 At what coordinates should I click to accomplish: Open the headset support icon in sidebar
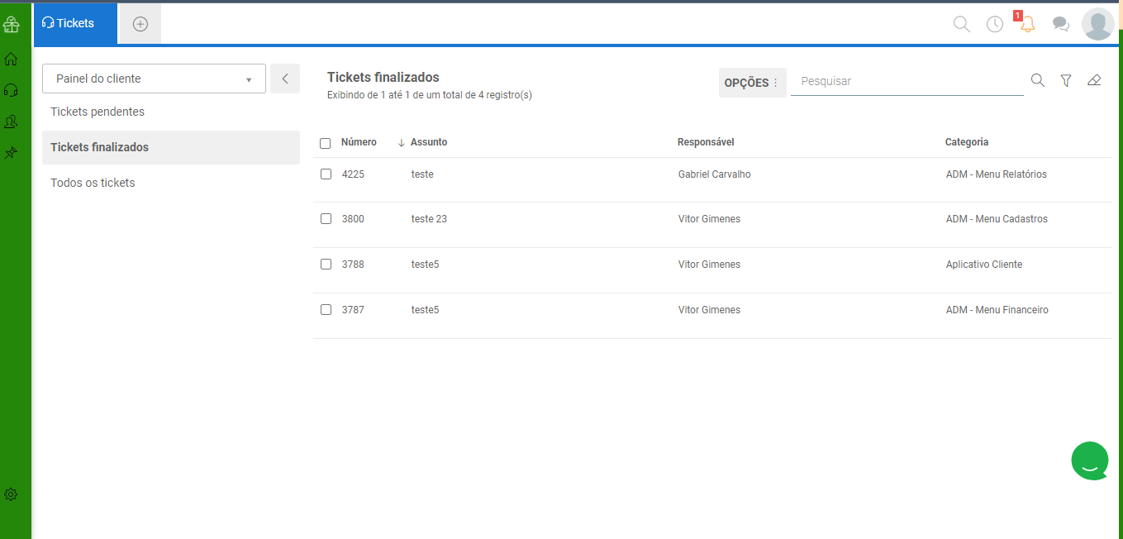[x=11, y=90]
